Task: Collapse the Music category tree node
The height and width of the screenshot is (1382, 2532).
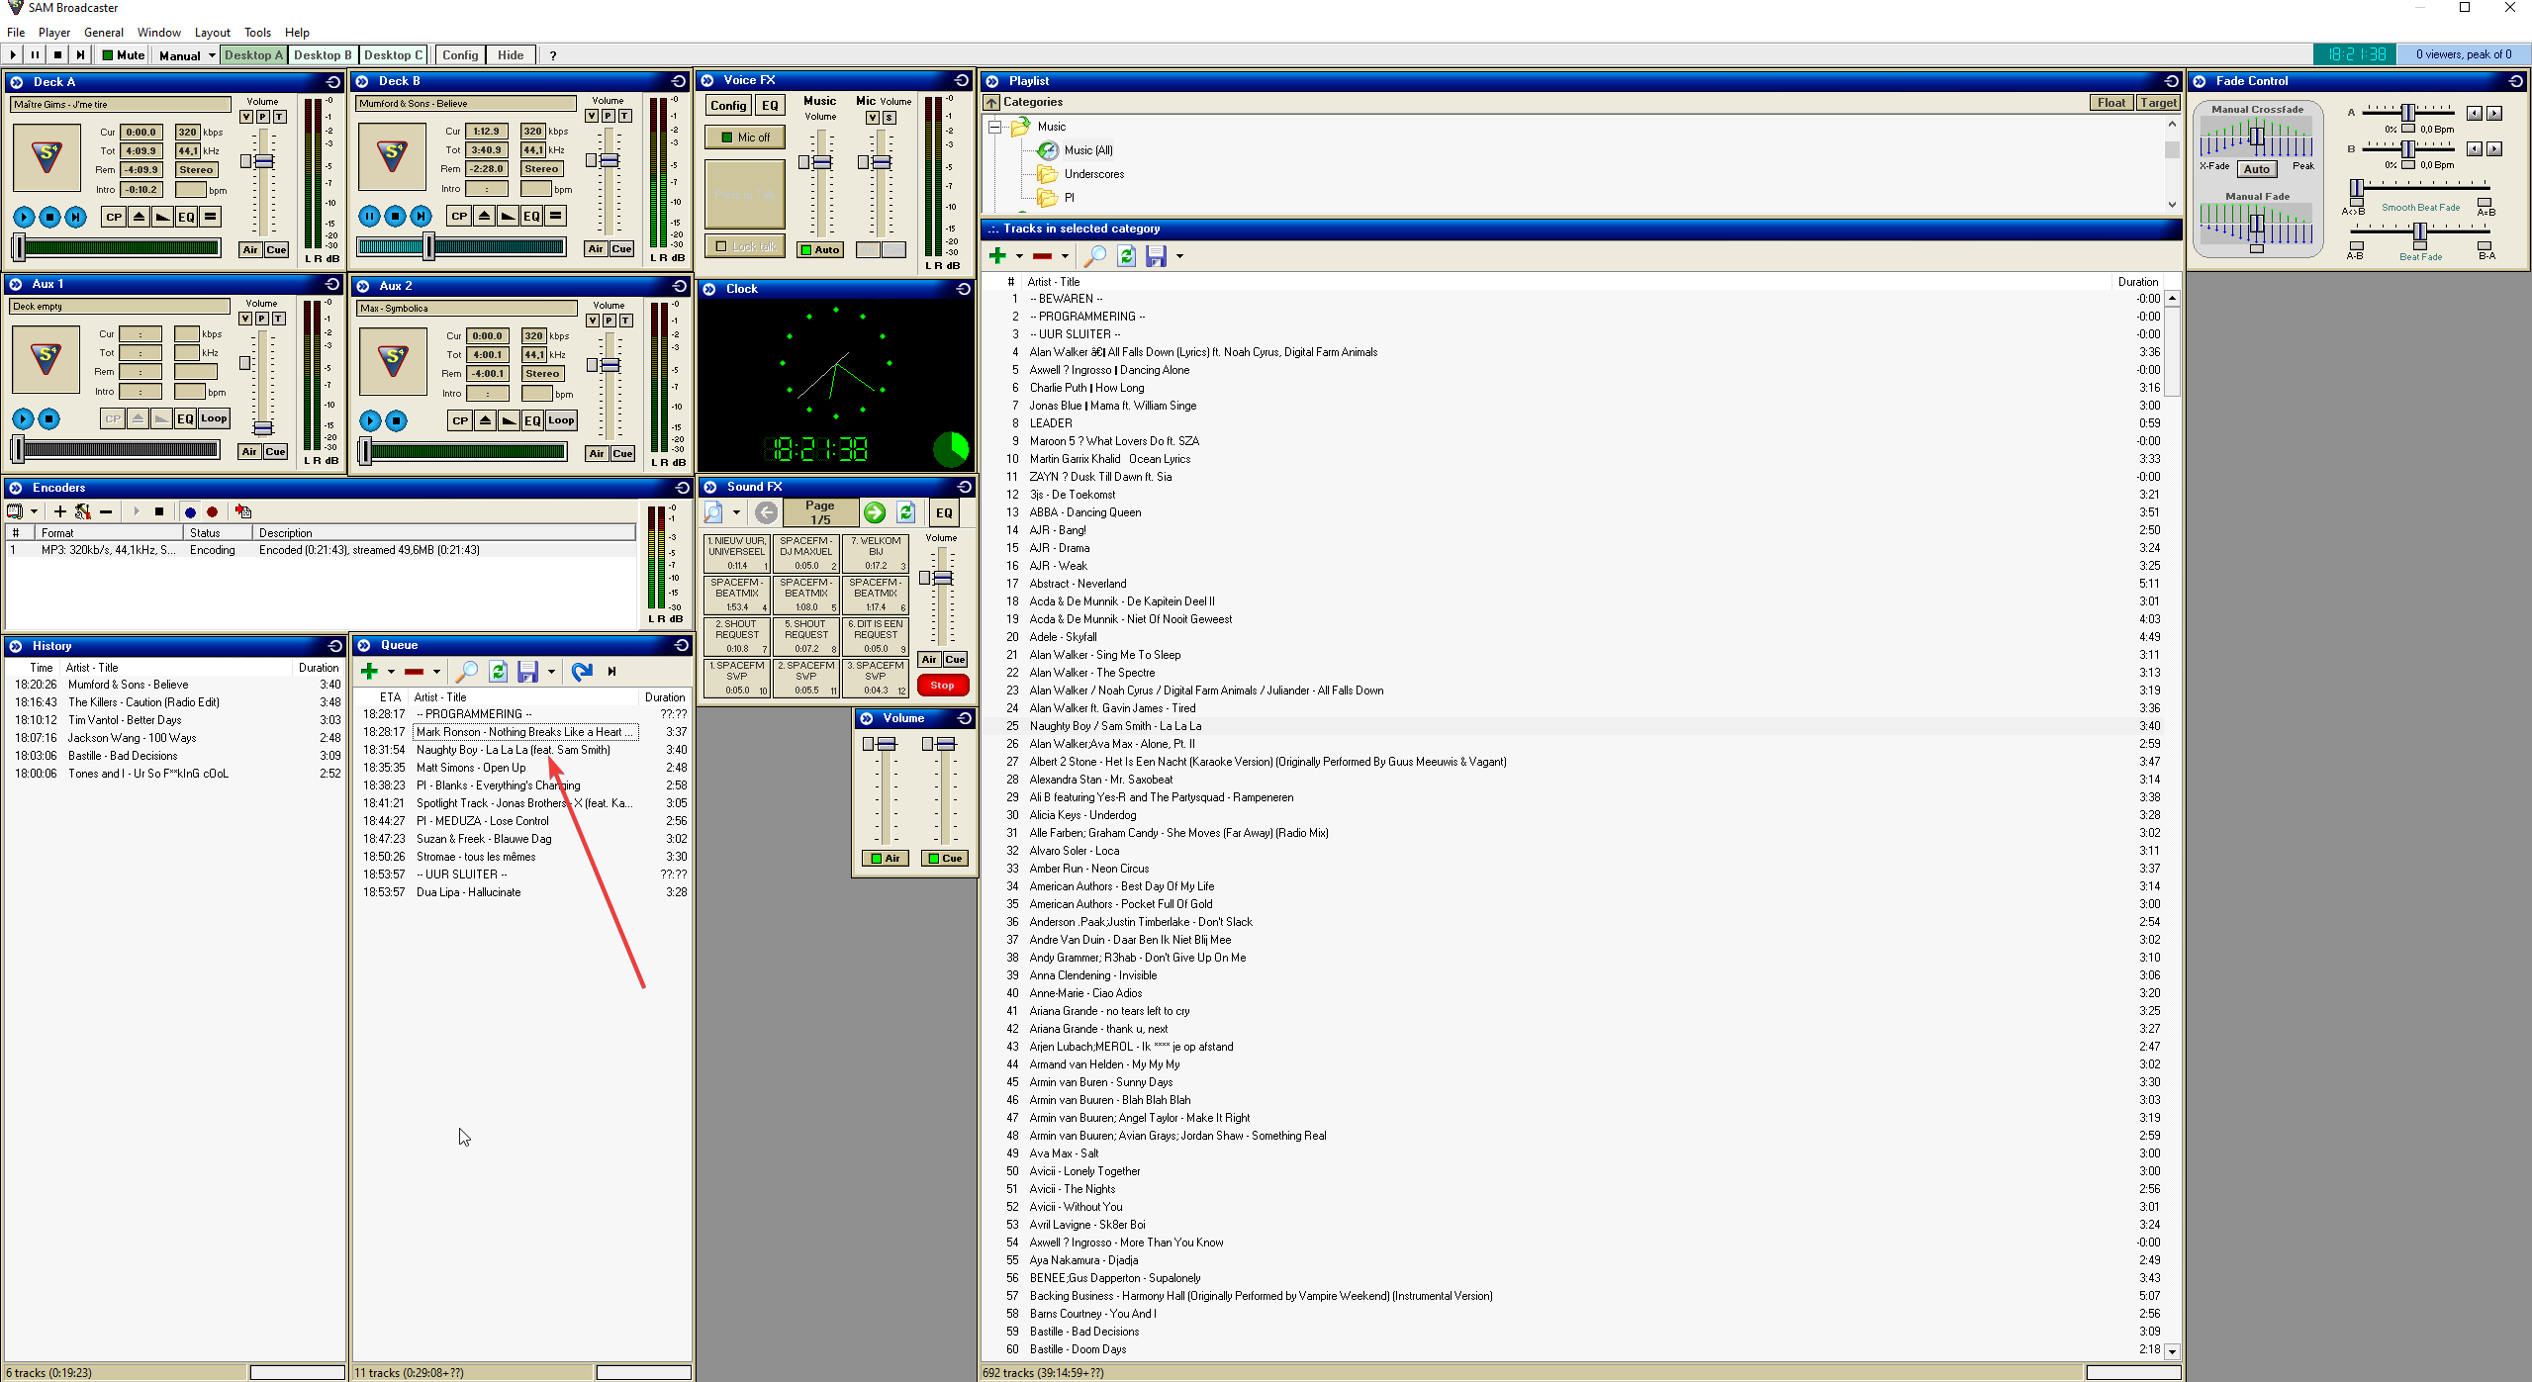Action: point(995,127)
